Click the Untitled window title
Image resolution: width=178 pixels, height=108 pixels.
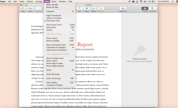click(x=88, y=5)
